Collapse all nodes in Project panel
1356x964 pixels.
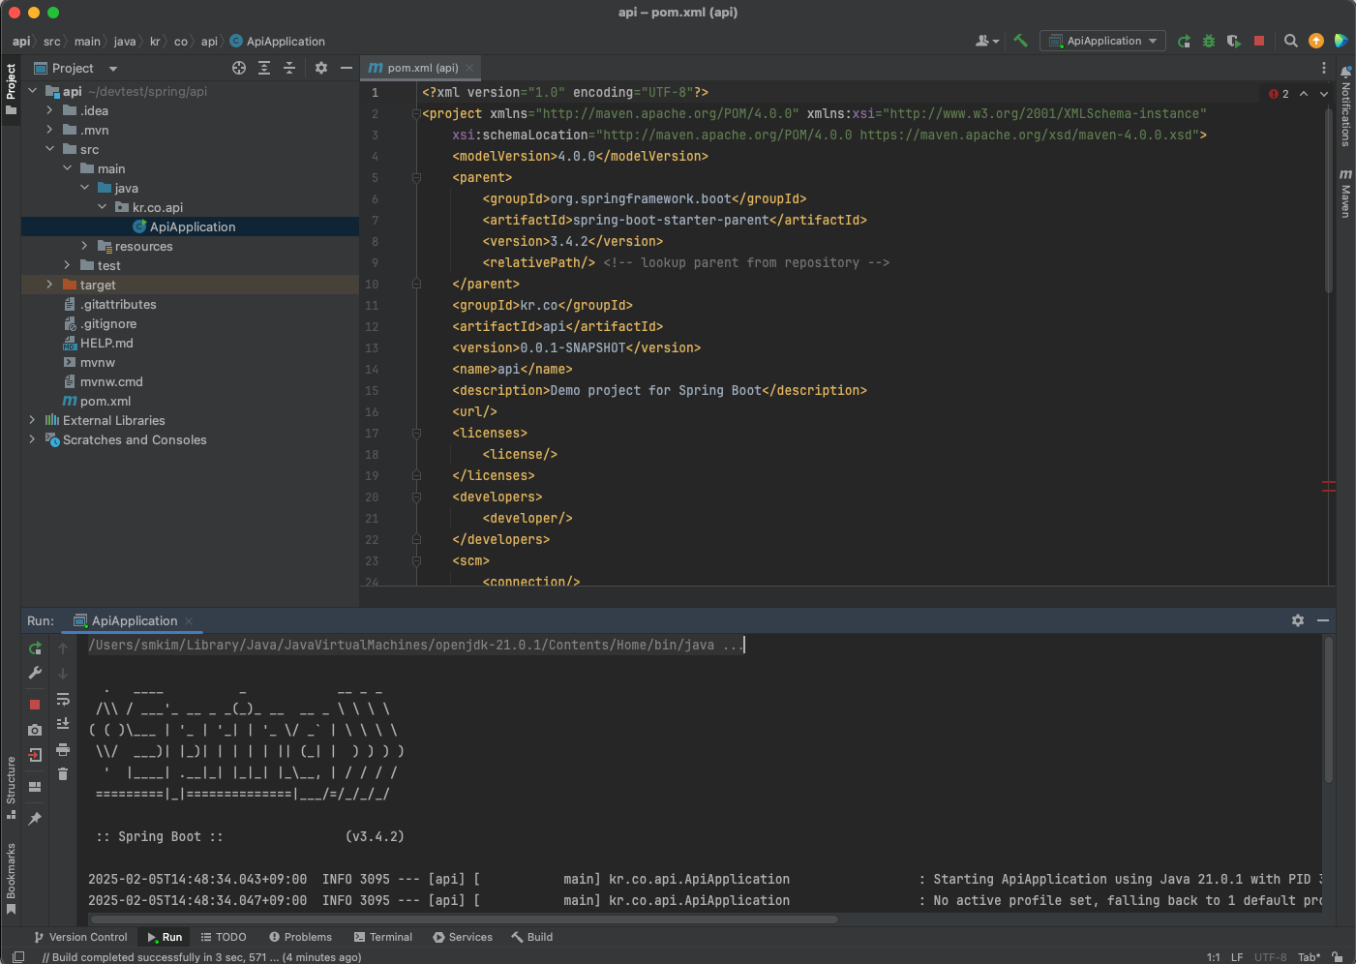[289, 68]
